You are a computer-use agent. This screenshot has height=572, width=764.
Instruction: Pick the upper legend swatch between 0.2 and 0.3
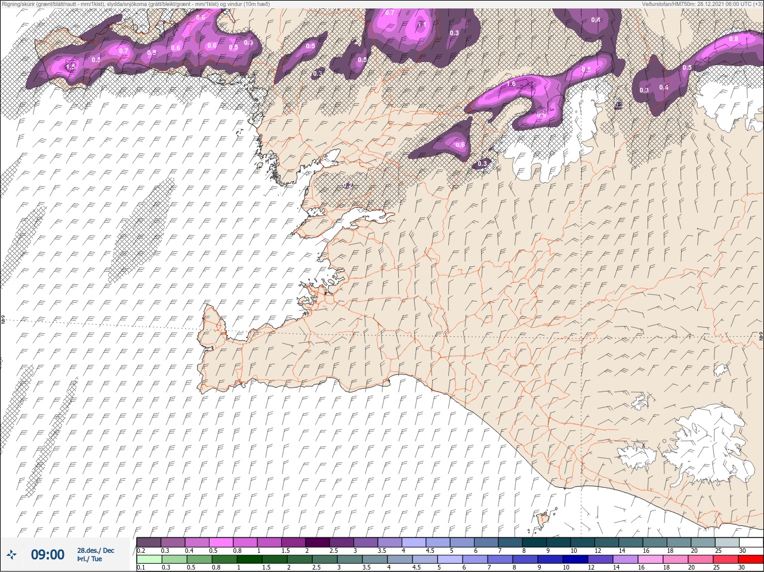[149, 542]
